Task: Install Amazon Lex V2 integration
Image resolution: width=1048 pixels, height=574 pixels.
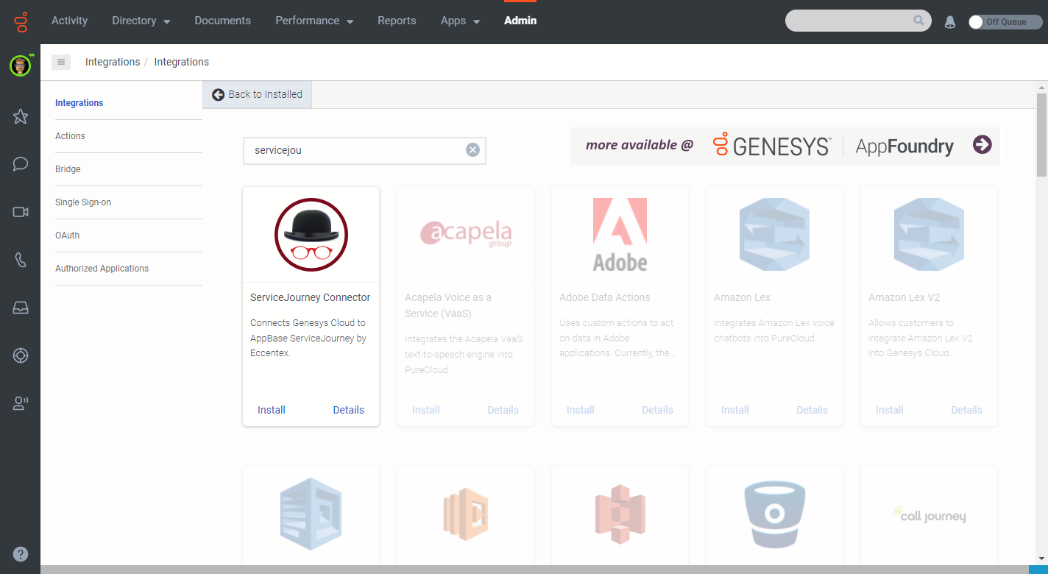Action: coord(890,410)
